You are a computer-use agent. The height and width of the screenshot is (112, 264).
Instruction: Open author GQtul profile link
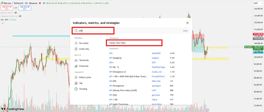(x=155, y=100)
